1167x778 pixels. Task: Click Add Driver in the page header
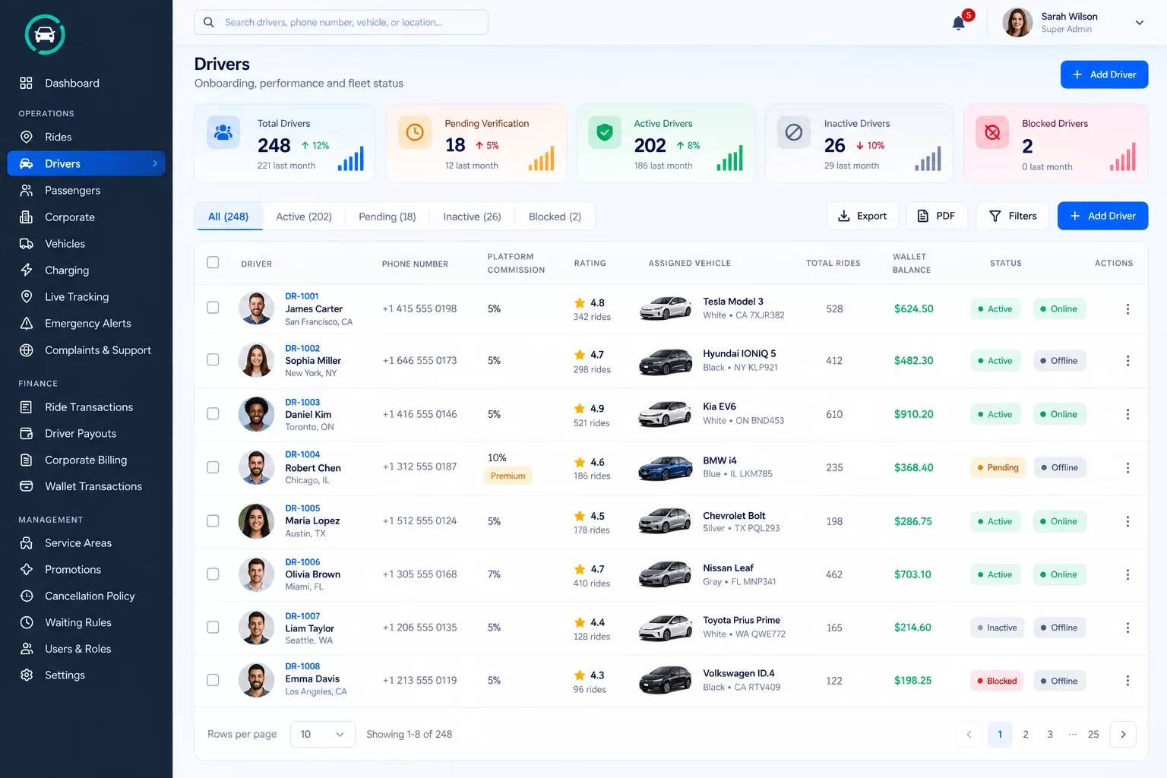[x=1104, y=74]
